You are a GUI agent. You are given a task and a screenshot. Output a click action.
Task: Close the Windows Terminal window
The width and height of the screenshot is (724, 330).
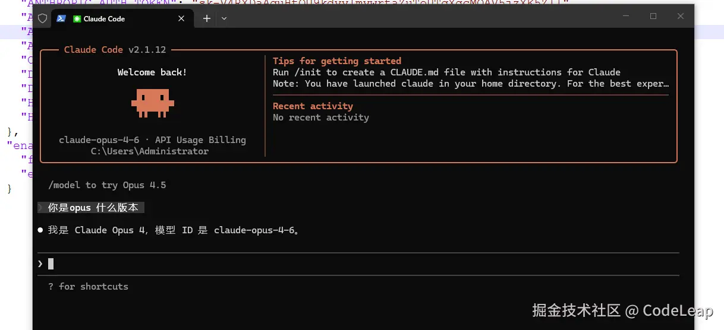click(x=681, y=17)
